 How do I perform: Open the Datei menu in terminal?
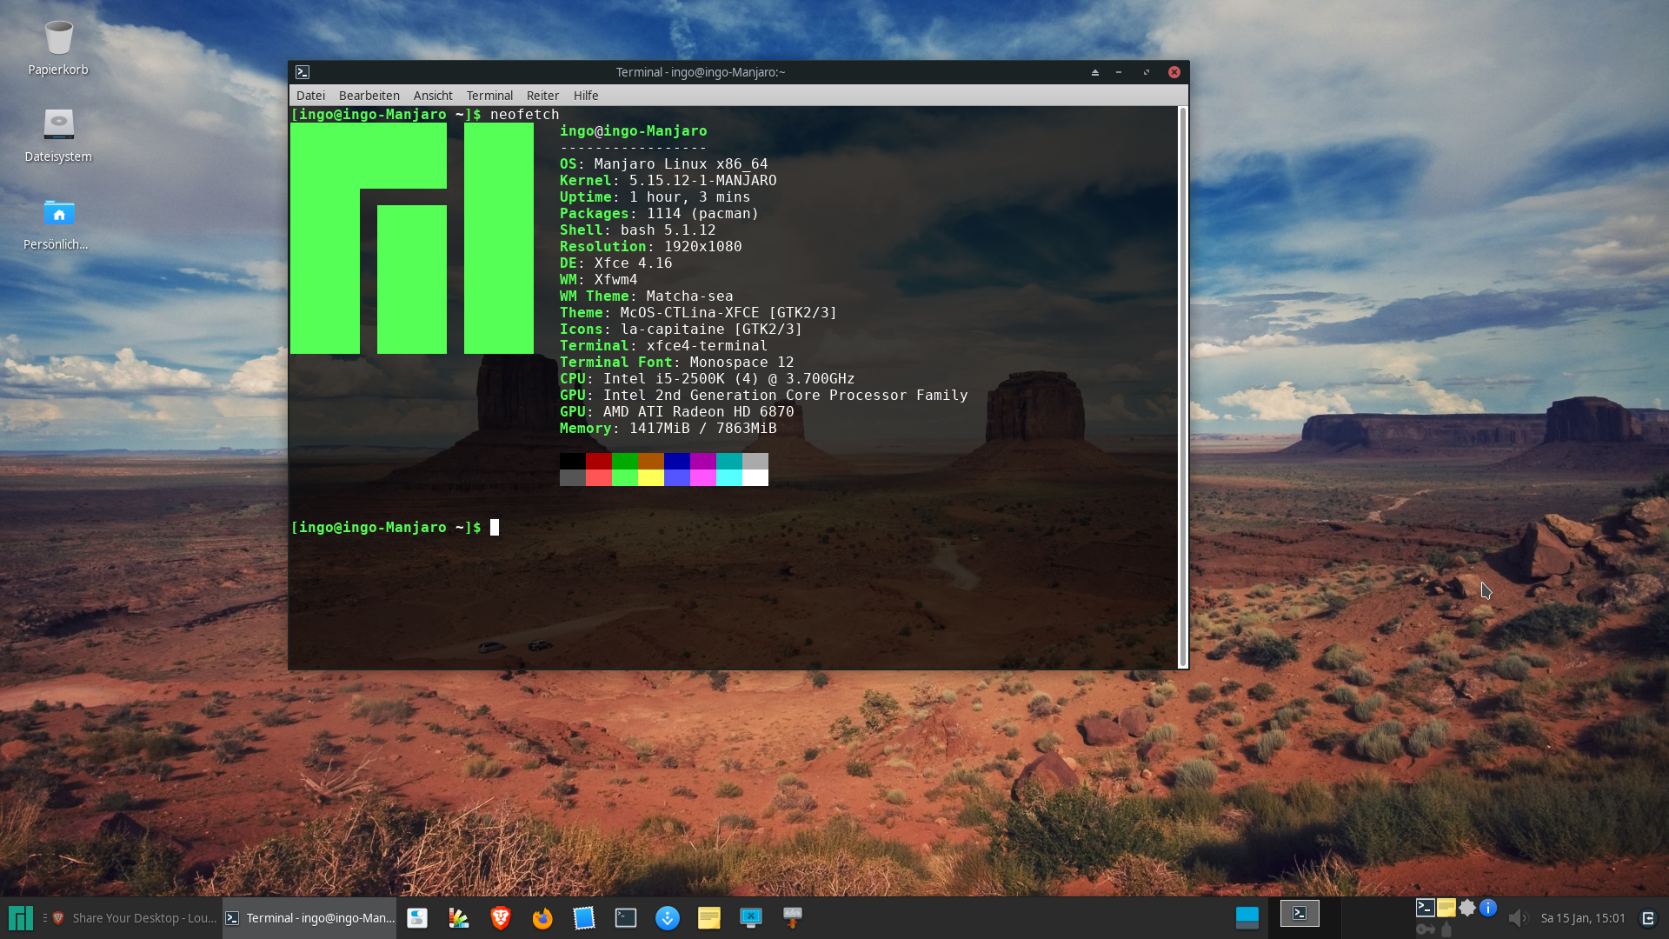(x=310, y=96)
